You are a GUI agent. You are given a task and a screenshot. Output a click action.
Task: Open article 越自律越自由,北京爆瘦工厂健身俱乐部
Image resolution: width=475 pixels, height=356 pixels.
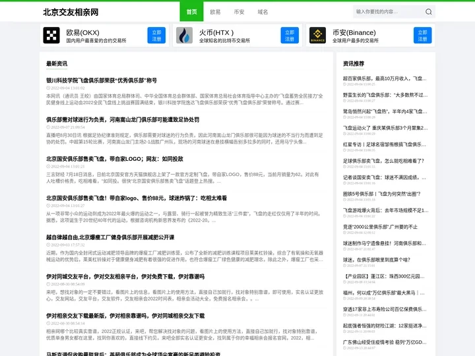[110, 237]
